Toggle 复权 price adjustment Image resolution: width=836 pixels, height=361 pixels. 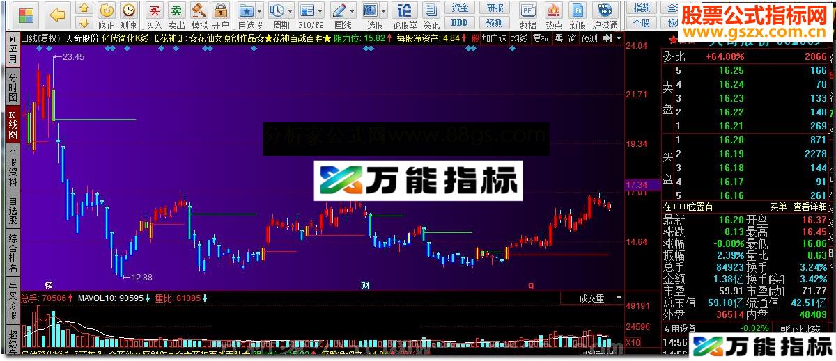(x=541, y=38)
